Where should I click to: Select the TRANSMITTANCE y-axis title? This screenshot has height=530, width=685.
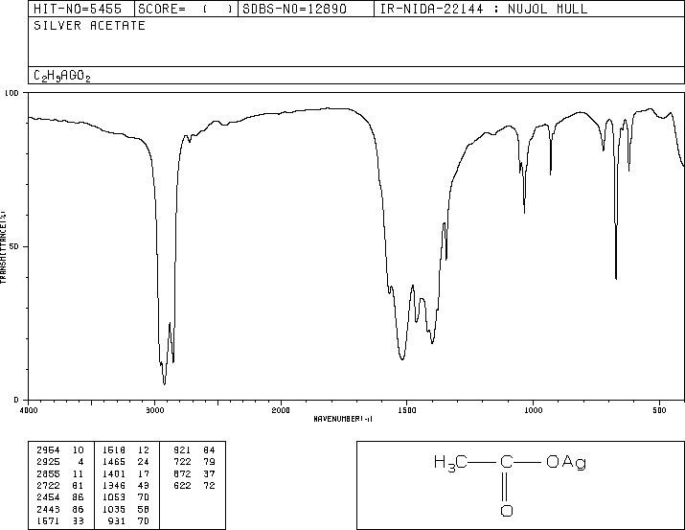point(3,247)
